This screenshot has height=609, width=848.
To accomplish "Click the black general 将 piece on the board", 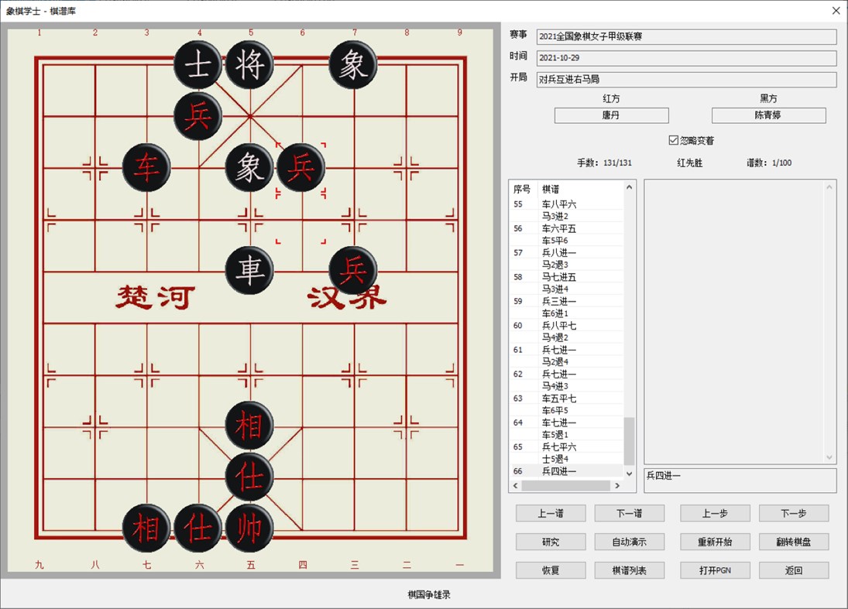I will point(251,65).
